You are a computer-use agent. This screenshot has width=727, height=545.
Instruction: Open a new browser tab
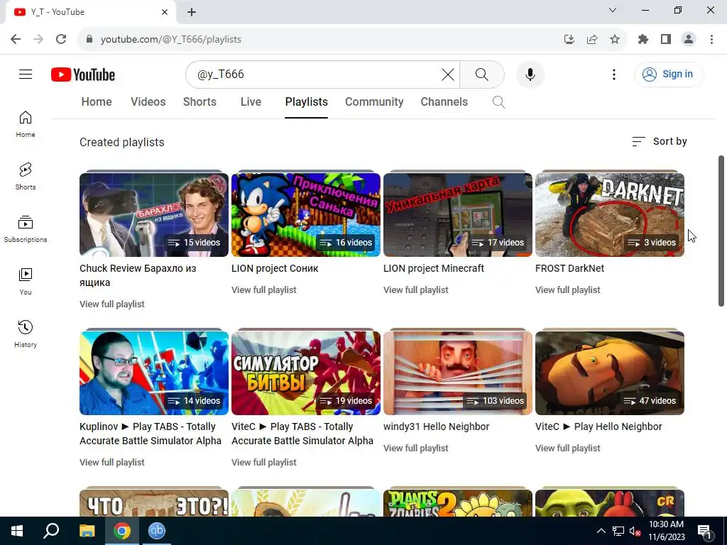tap(192, 12)
